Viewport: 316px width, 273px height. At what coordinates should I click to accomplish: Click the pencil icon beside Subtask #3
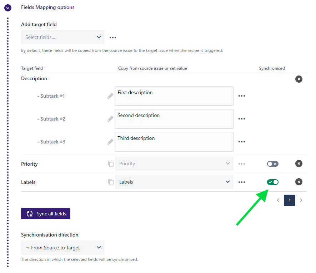click(110, 142)
